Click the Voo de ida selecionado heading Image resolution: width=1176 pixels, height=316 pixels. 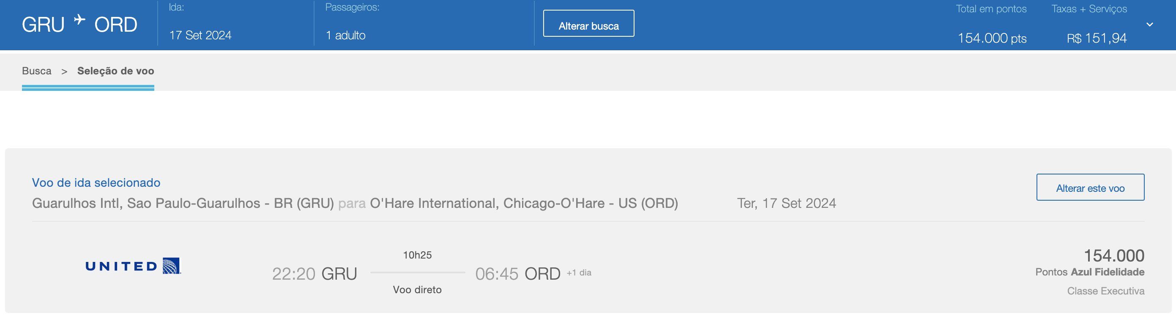pyautogui.click(x=96, y=183)
